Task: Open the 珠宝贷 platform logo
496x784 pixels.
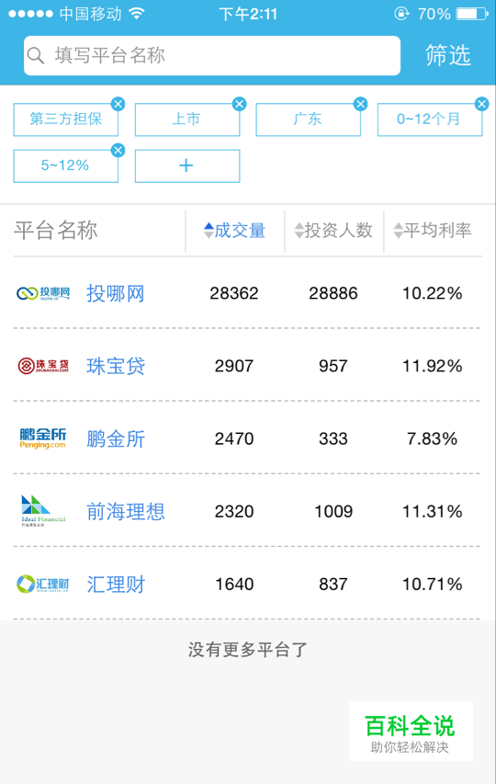Action: pyautogui.click(x=43, y=366)
